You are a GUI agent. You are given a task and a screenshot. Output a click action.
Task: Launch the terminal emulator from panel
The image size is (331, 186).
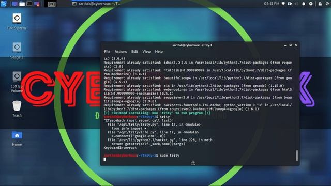(29, 4)
